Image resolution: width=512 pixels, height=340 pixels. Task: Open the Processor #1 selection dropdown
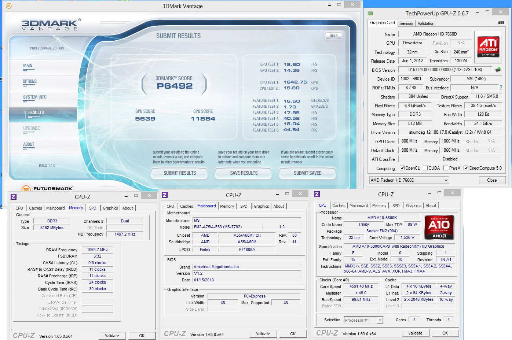pos(363,320)
